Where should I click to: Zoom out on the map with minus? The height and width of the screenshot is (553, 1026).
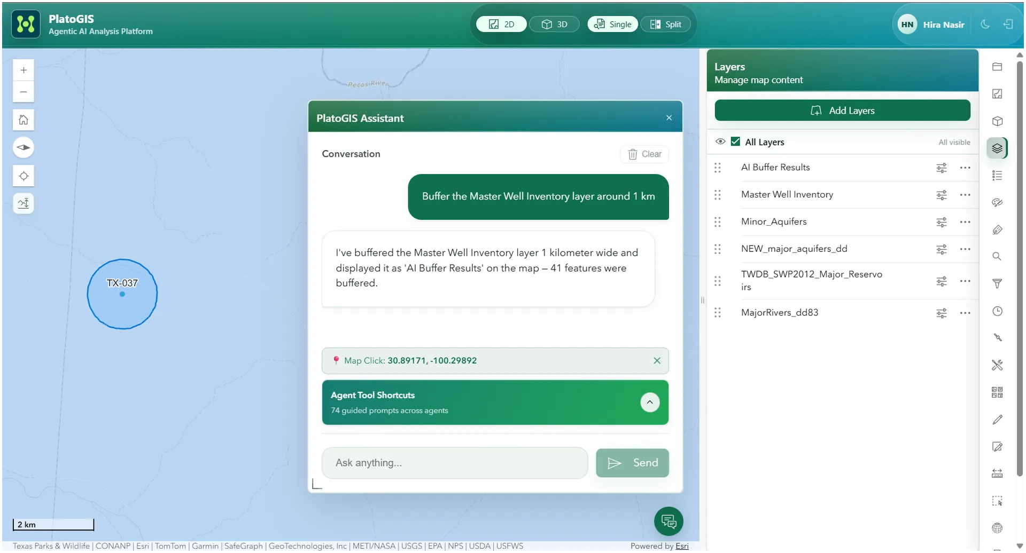[24, 92]
